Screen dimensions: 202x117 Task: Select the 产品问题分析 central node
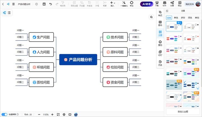coord(78,59)
